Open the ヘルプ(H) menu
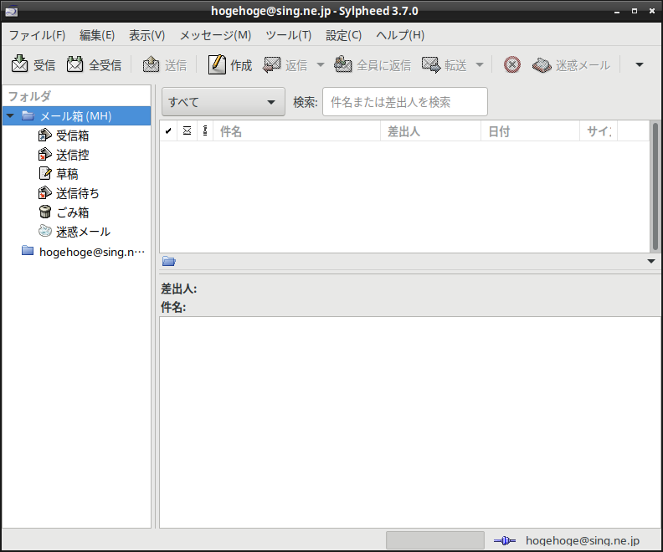This screenshot has width=663, height=552. coord(400,35)
